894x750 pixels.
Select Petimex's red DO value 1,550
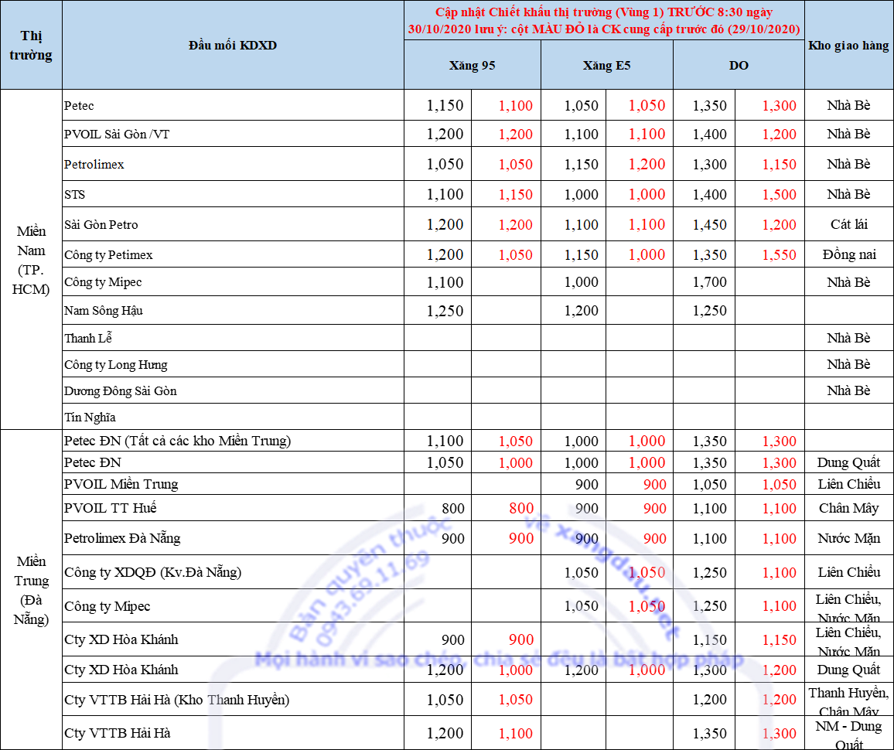pyautogui.click(x=769, y=254)
